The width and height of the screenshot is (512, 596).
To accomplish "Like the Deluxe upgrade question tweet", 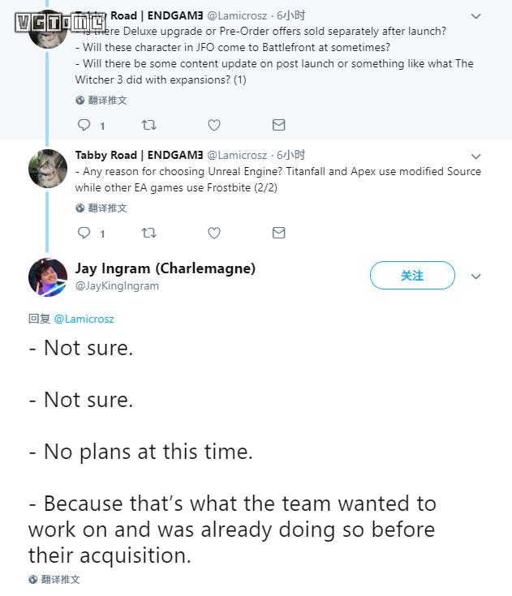I will tap(214, 125).
